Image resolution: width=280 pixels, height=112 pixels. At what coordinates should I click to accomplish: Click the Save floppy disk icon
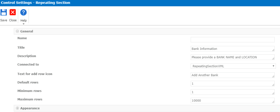pos(4,13)
